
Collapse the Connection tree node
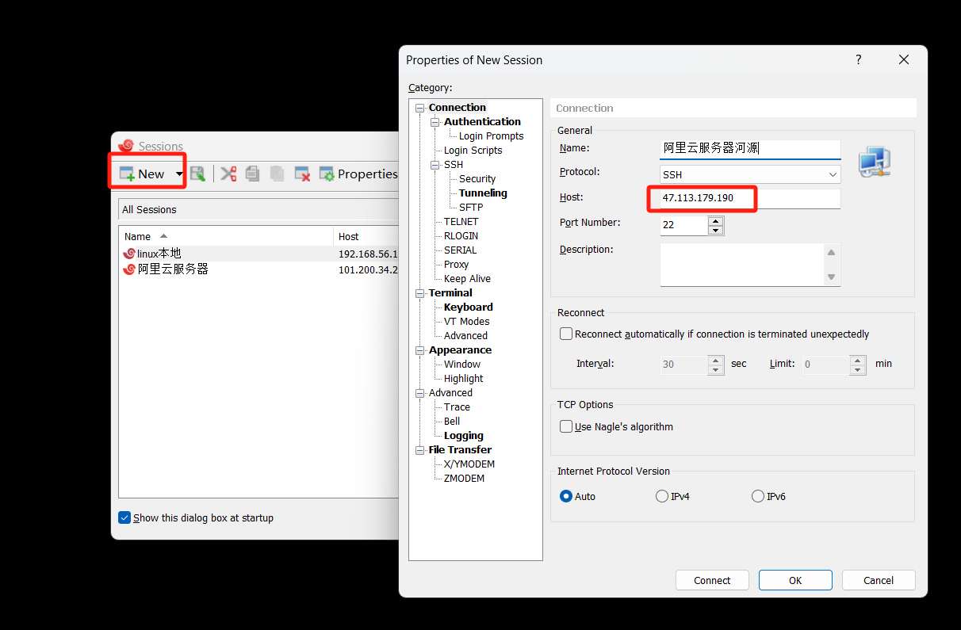[420, 108]
